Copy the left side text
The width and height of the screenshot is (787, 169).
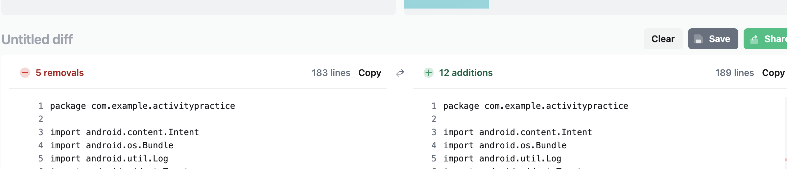click(370, 73)
